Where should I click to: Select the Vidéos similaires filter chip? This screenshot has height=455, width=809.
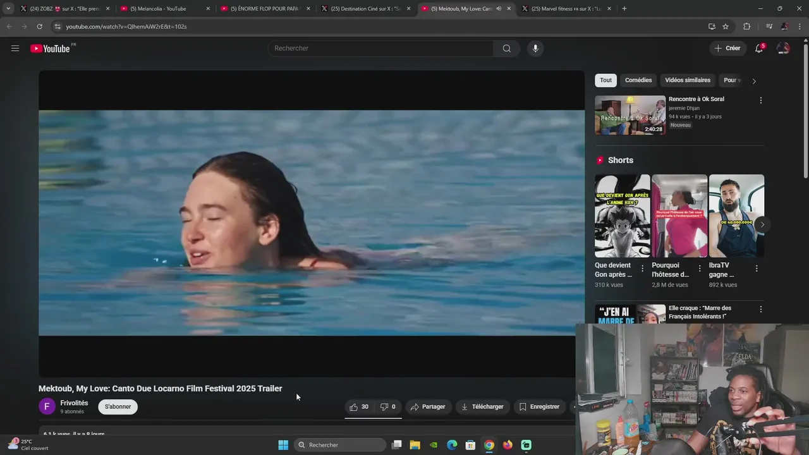[x=688, y=80]
